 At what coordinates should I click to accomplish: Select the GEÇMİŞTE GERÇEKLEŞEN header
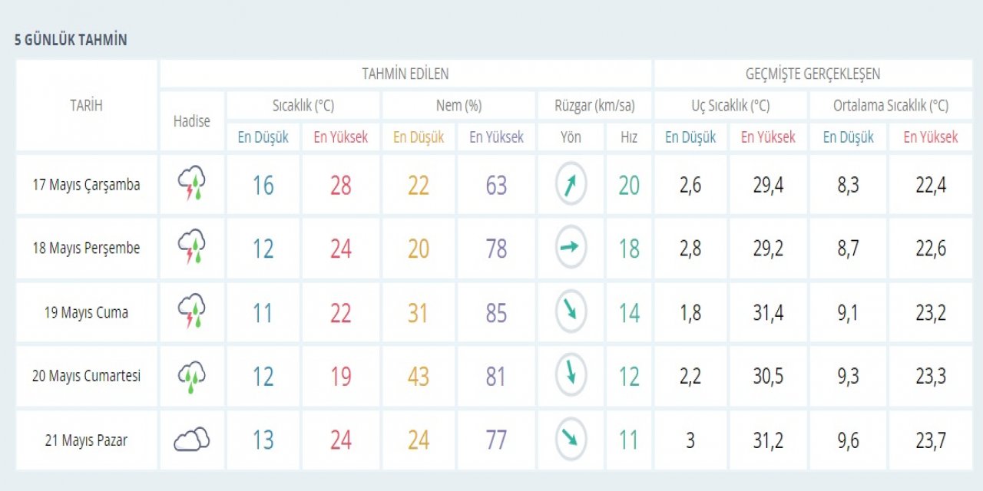point(813,74)
